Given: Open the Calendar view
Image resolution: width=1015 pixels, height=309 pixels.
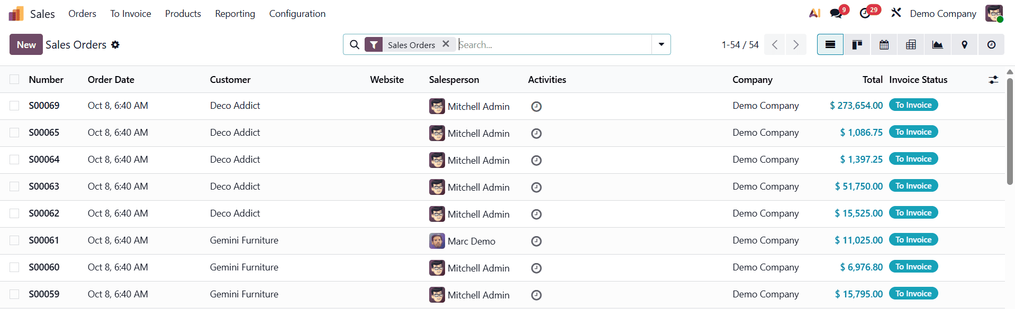Looking at the screenshot, I should (x=884, y=45).
